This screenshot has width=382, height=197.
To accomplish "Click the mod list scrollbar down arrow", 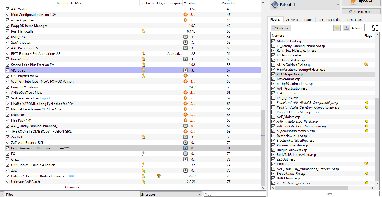I will 263,188.
